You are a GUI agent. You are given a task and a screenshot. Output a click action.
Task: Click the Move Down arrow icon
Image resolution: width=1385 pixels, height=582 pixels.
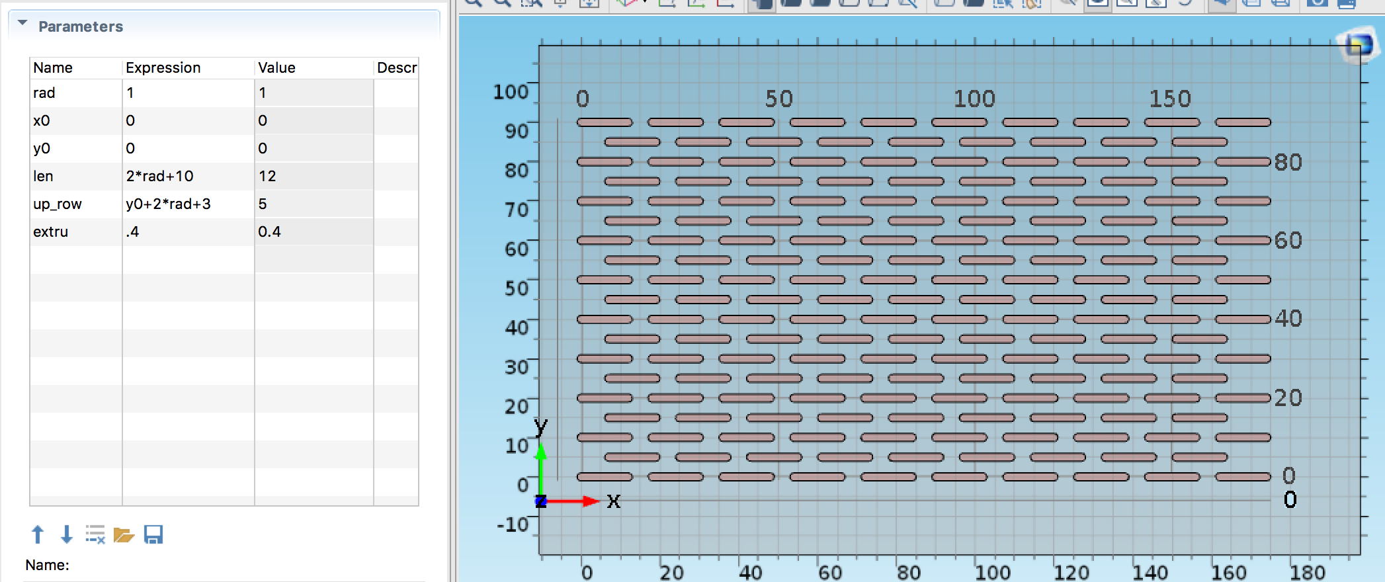point(66,534)
